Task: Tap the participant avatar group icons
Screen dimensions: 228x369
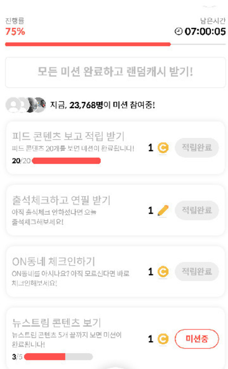Action: [26, 105]
